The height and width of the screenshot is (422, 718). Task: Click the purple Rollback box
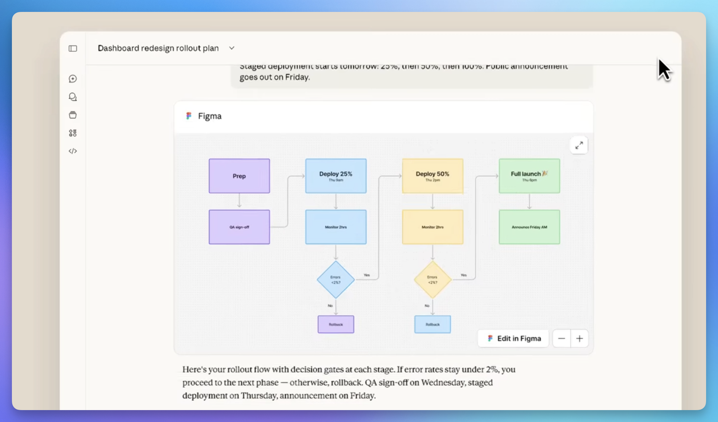pyautogui.click(x=336, y=325)
